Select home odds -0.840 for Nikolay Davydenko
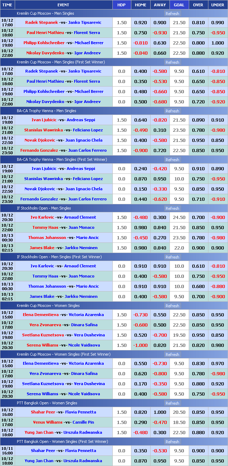This screenshot has height=466, width=228. (x=140, y=53)
